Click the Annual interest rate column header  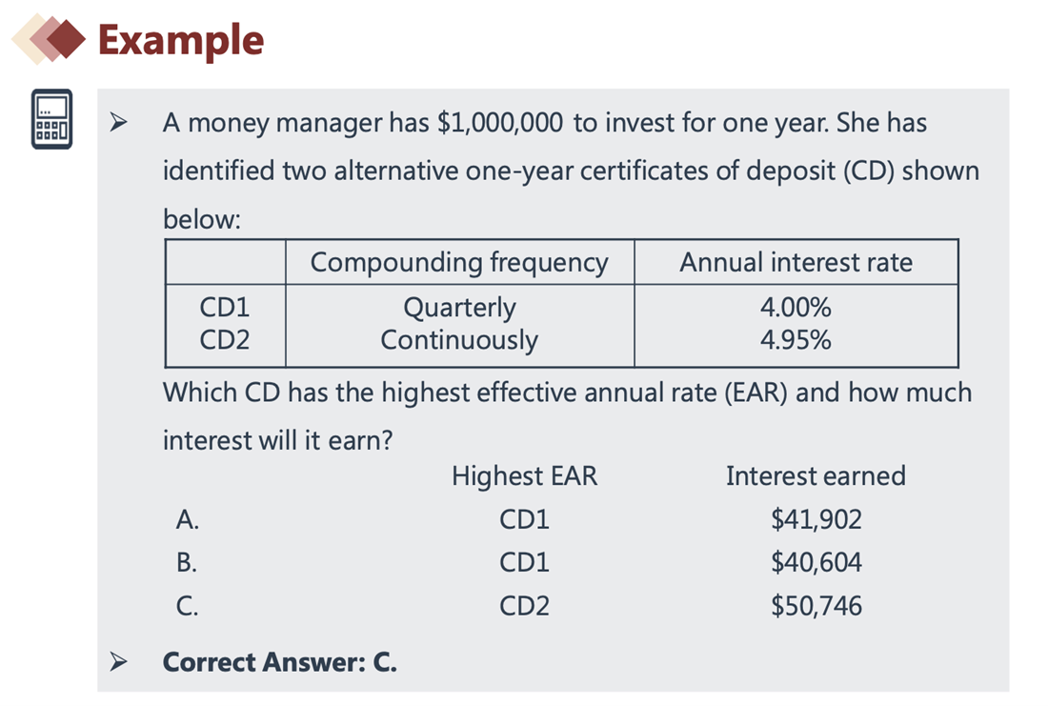click(796, 262)
